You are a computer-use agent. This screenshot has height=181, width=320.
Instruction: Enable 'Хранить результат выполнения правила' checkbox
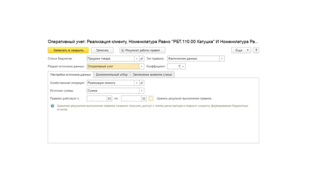(x=151, y=99)
